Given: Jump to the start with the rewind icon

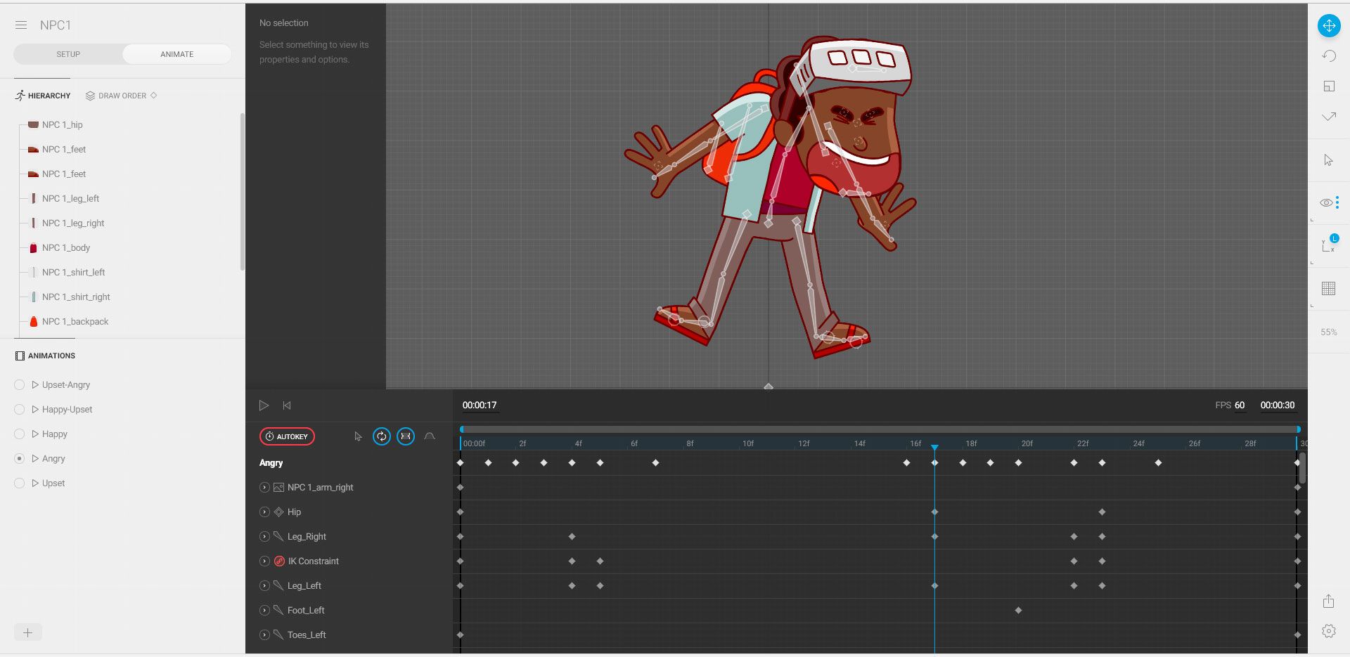Looking at the screenshot, I should 287,405.
